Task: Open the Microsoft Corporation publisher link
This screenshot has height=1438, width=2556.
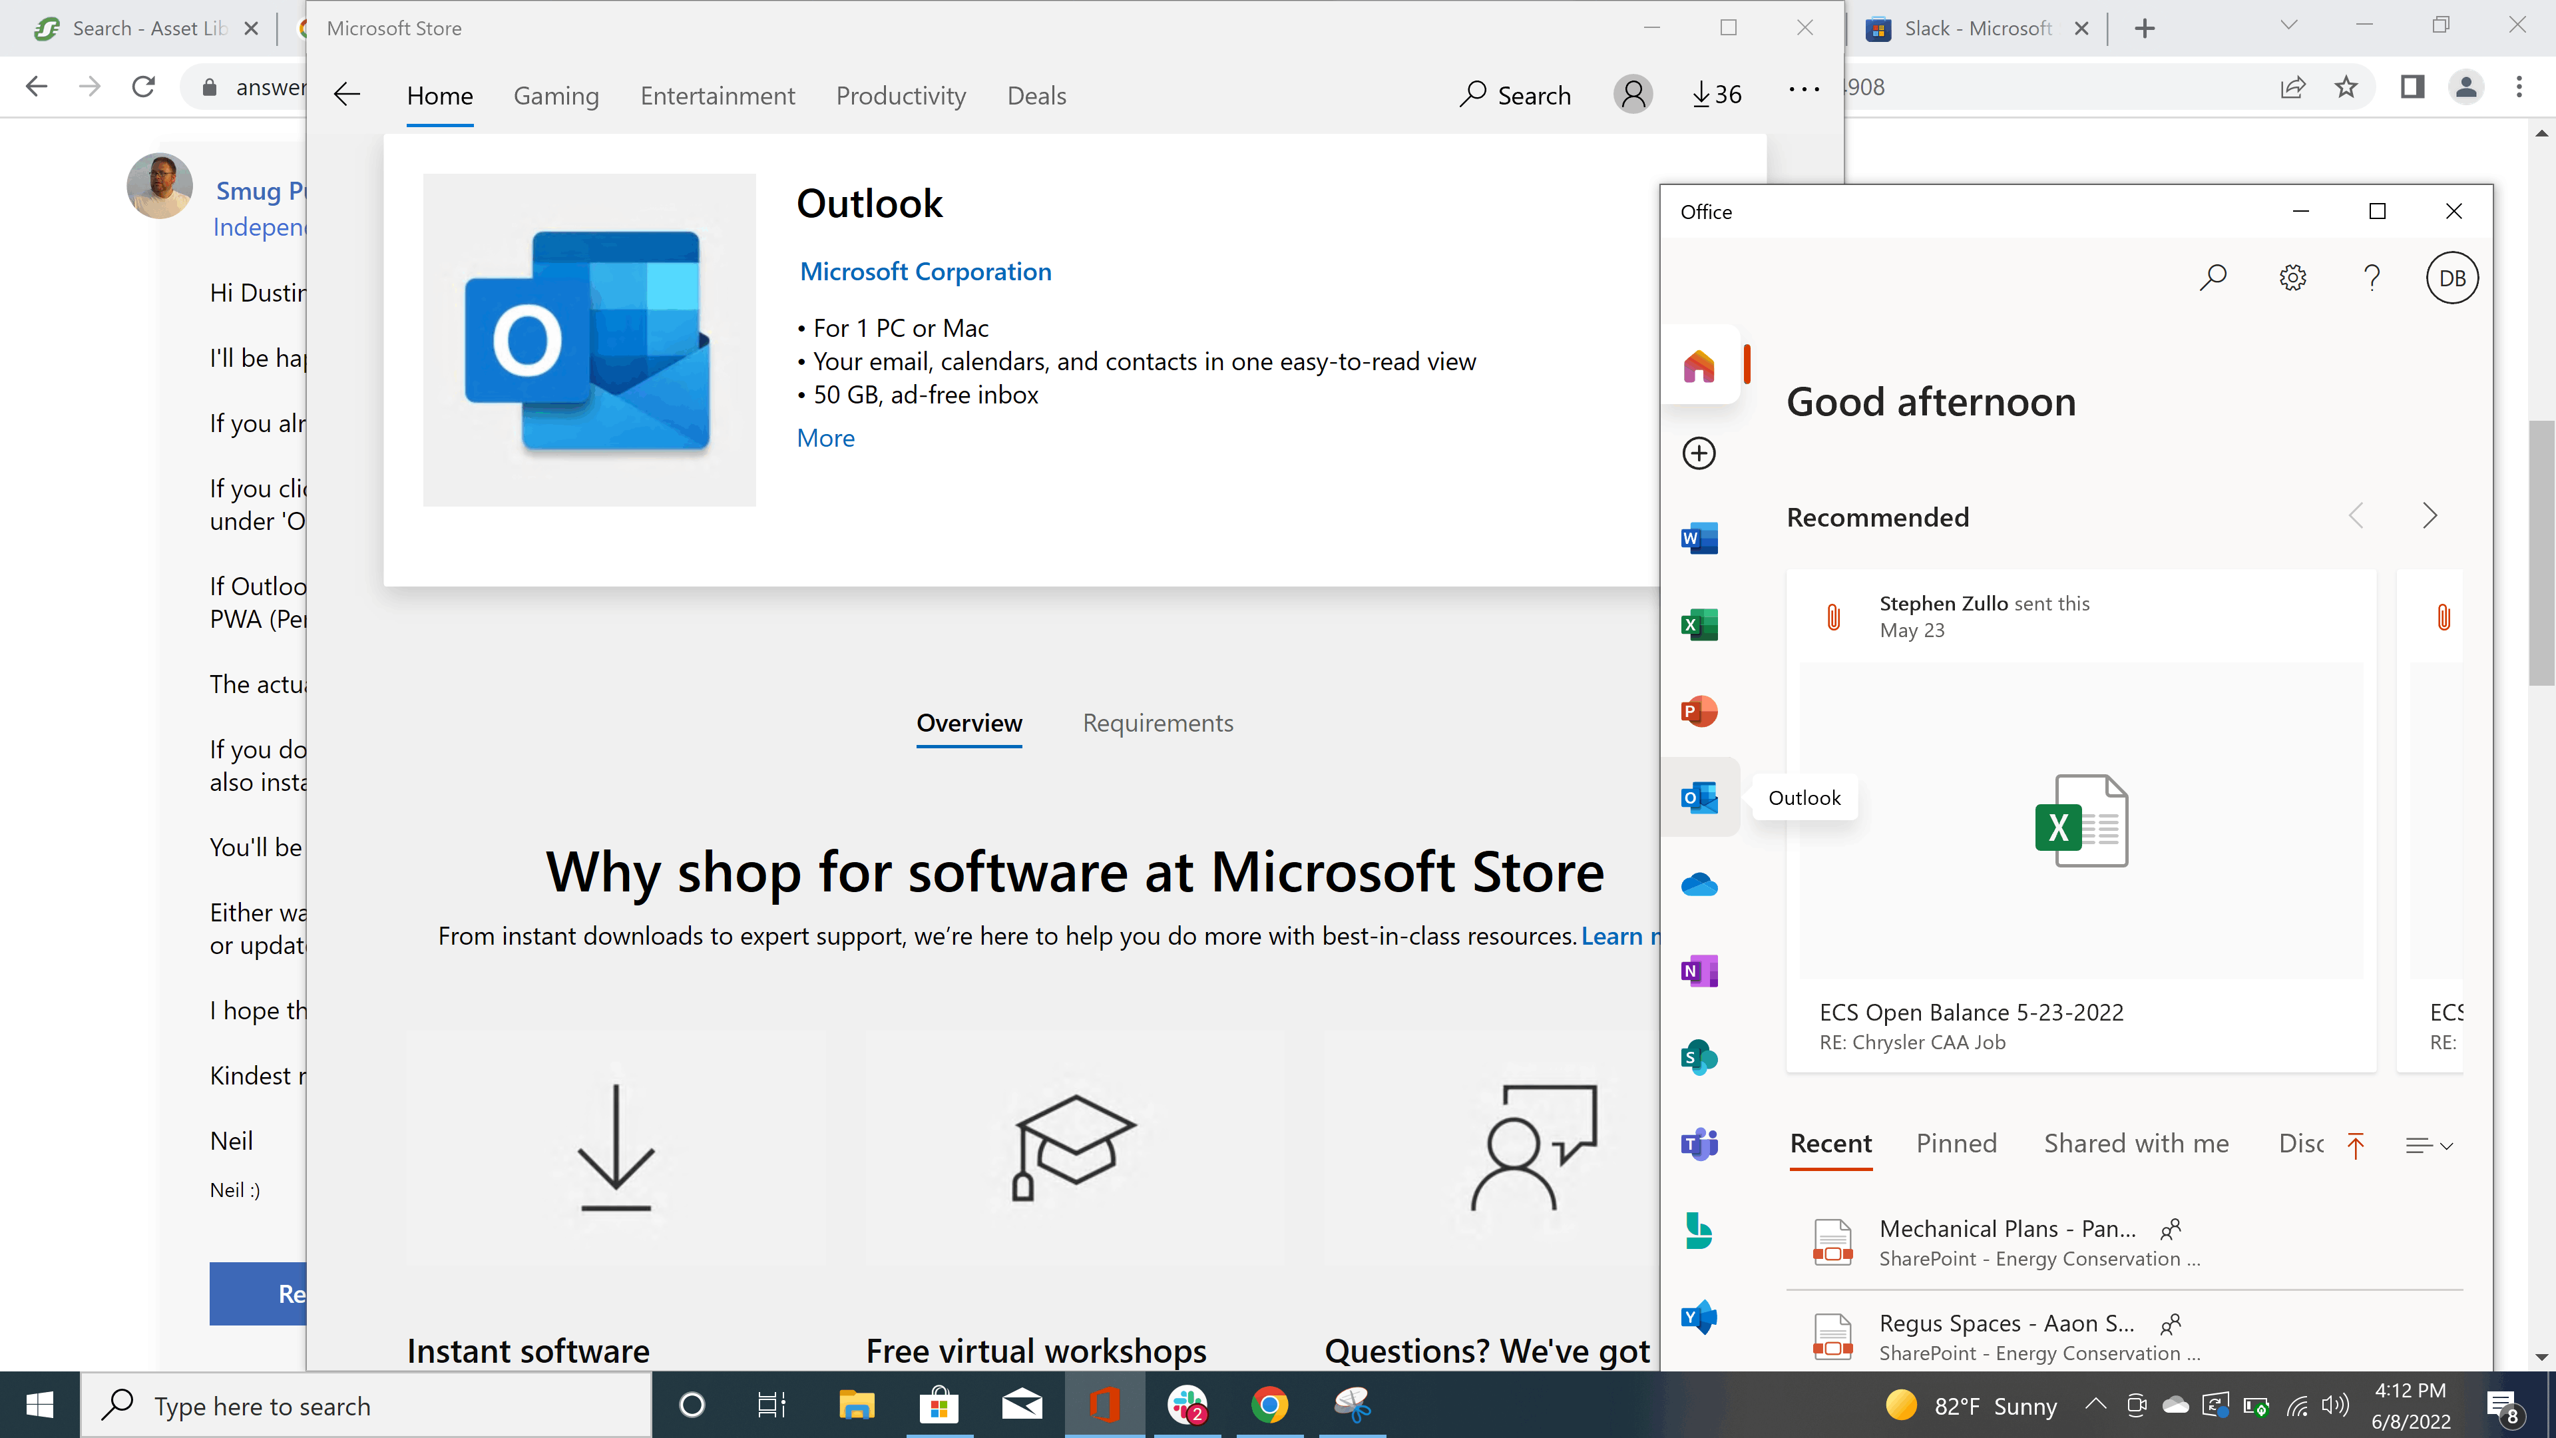Action: click(925, 271)
